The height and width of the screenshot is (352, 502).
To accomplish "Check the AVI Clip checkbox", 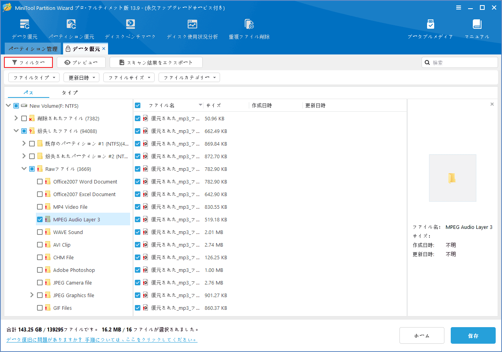I will tap(40, 245).
